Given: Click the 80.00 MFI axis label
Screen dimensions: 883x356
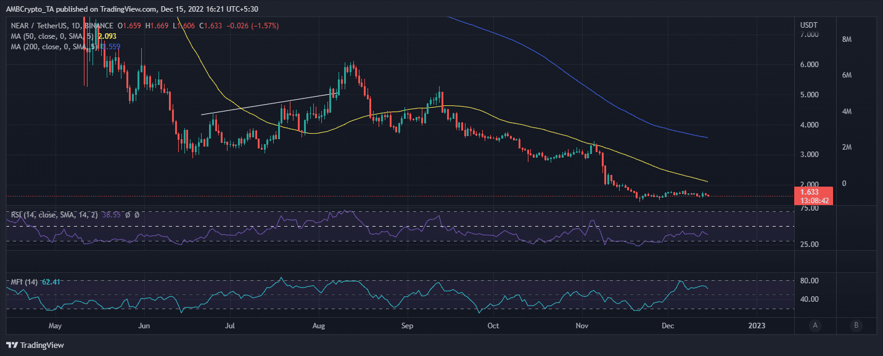Looking at the screenshot, I should click(810, 281).
